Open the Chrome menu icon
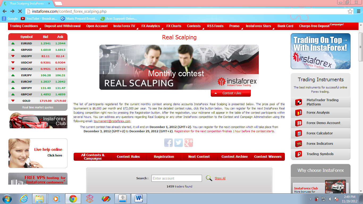The image size is (363, 204). click(358, 11)
